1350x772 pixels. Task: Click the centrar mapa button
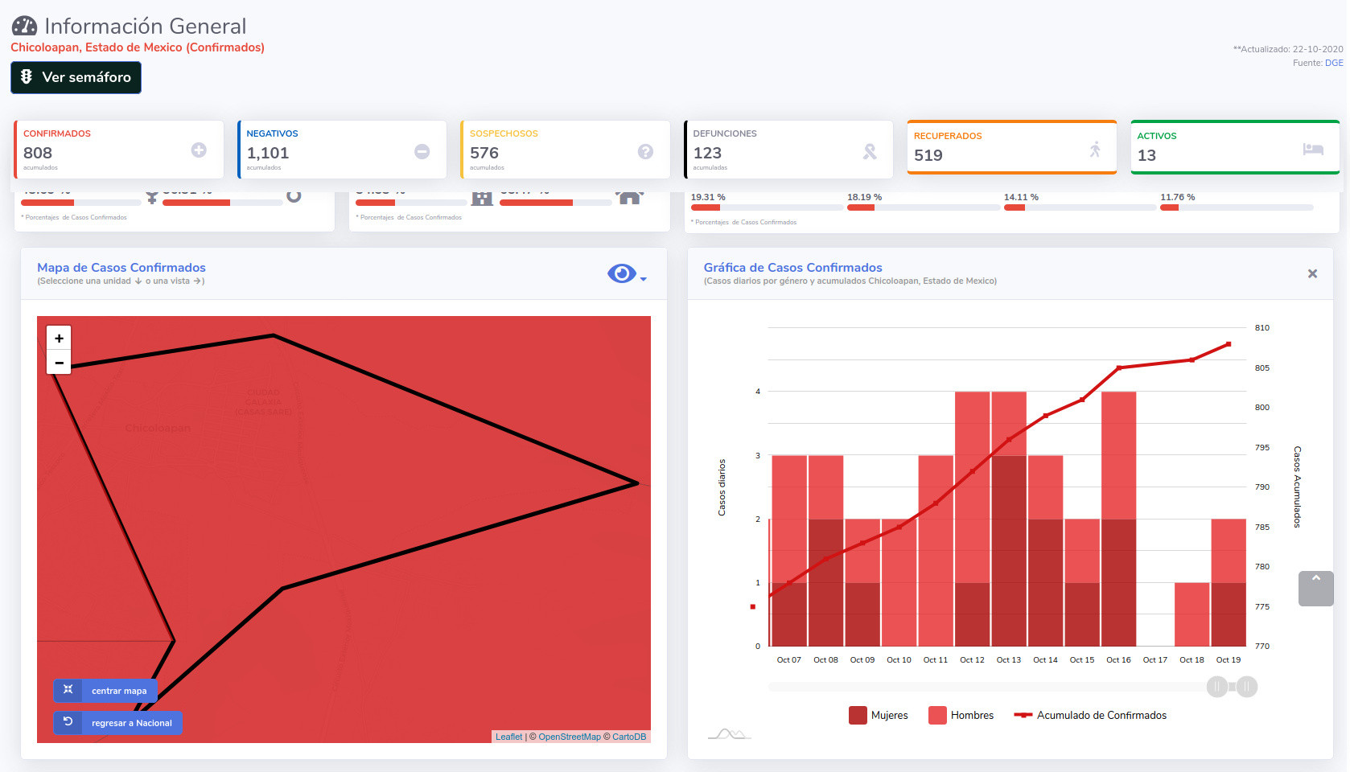(x=105, y=690)
